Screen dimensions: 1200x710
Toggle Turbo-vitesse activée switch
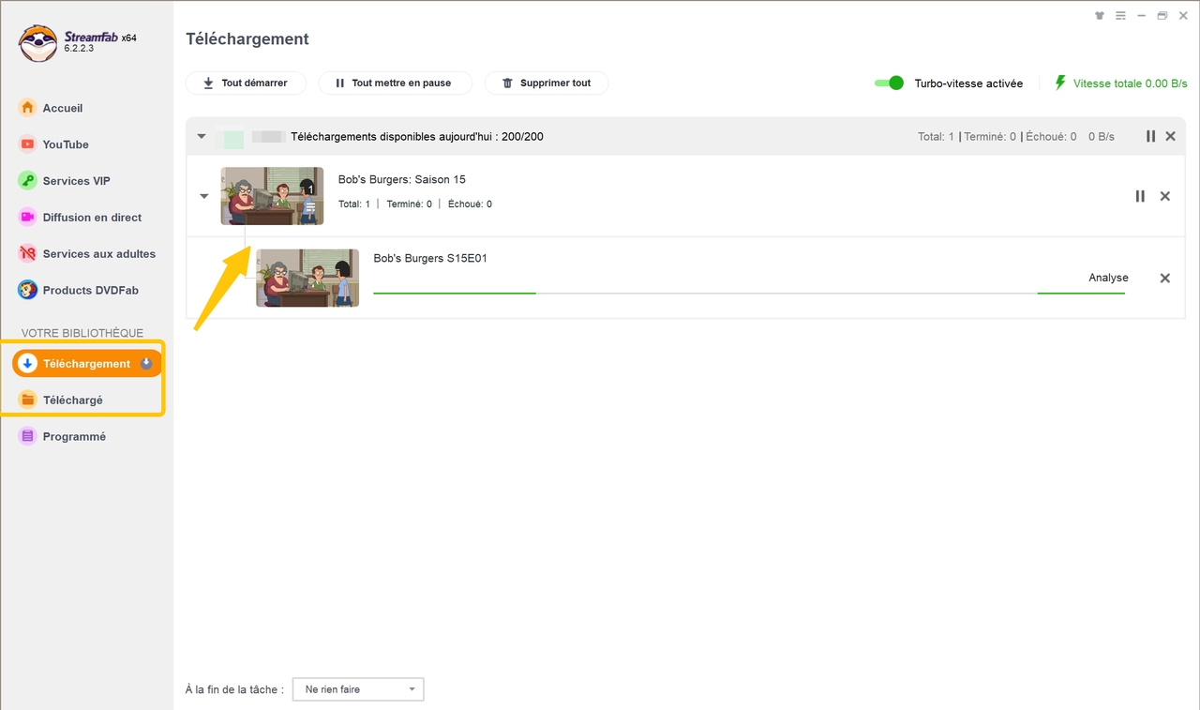pyautogui.click(x=889, y=83)
